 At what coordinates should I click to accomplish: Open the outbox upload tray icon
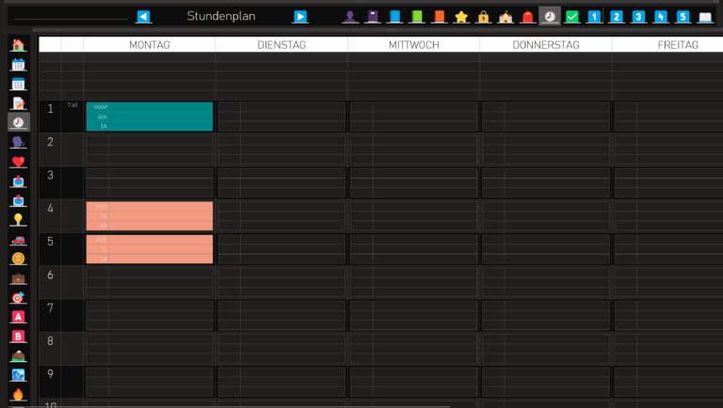point(18,200)
